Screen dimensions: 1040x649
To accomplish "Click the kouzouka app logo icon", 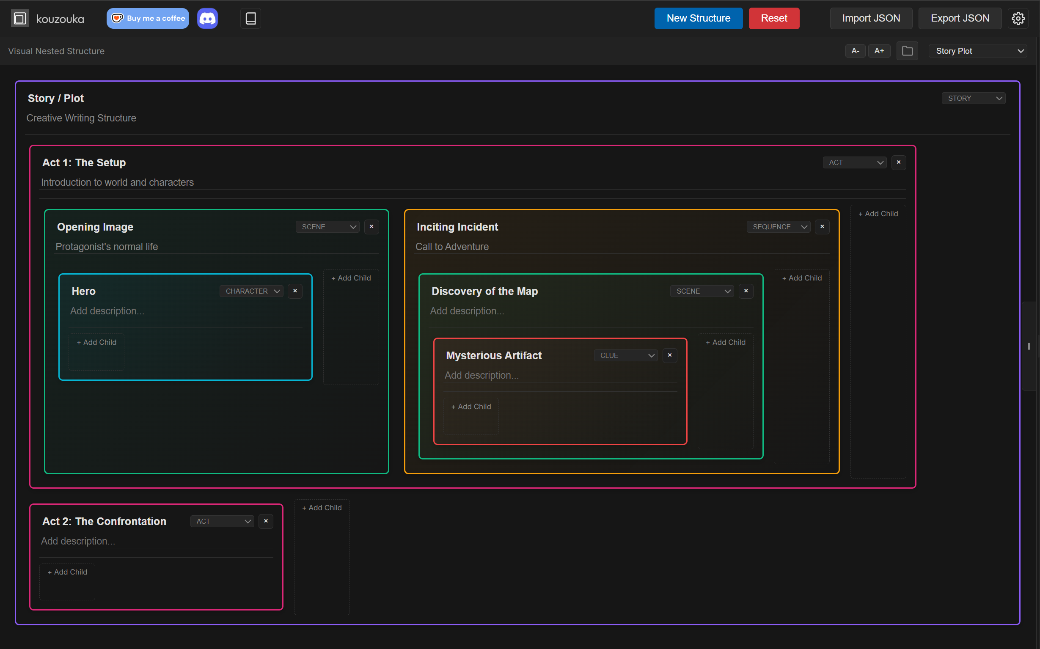I will (x=20, y=18).
